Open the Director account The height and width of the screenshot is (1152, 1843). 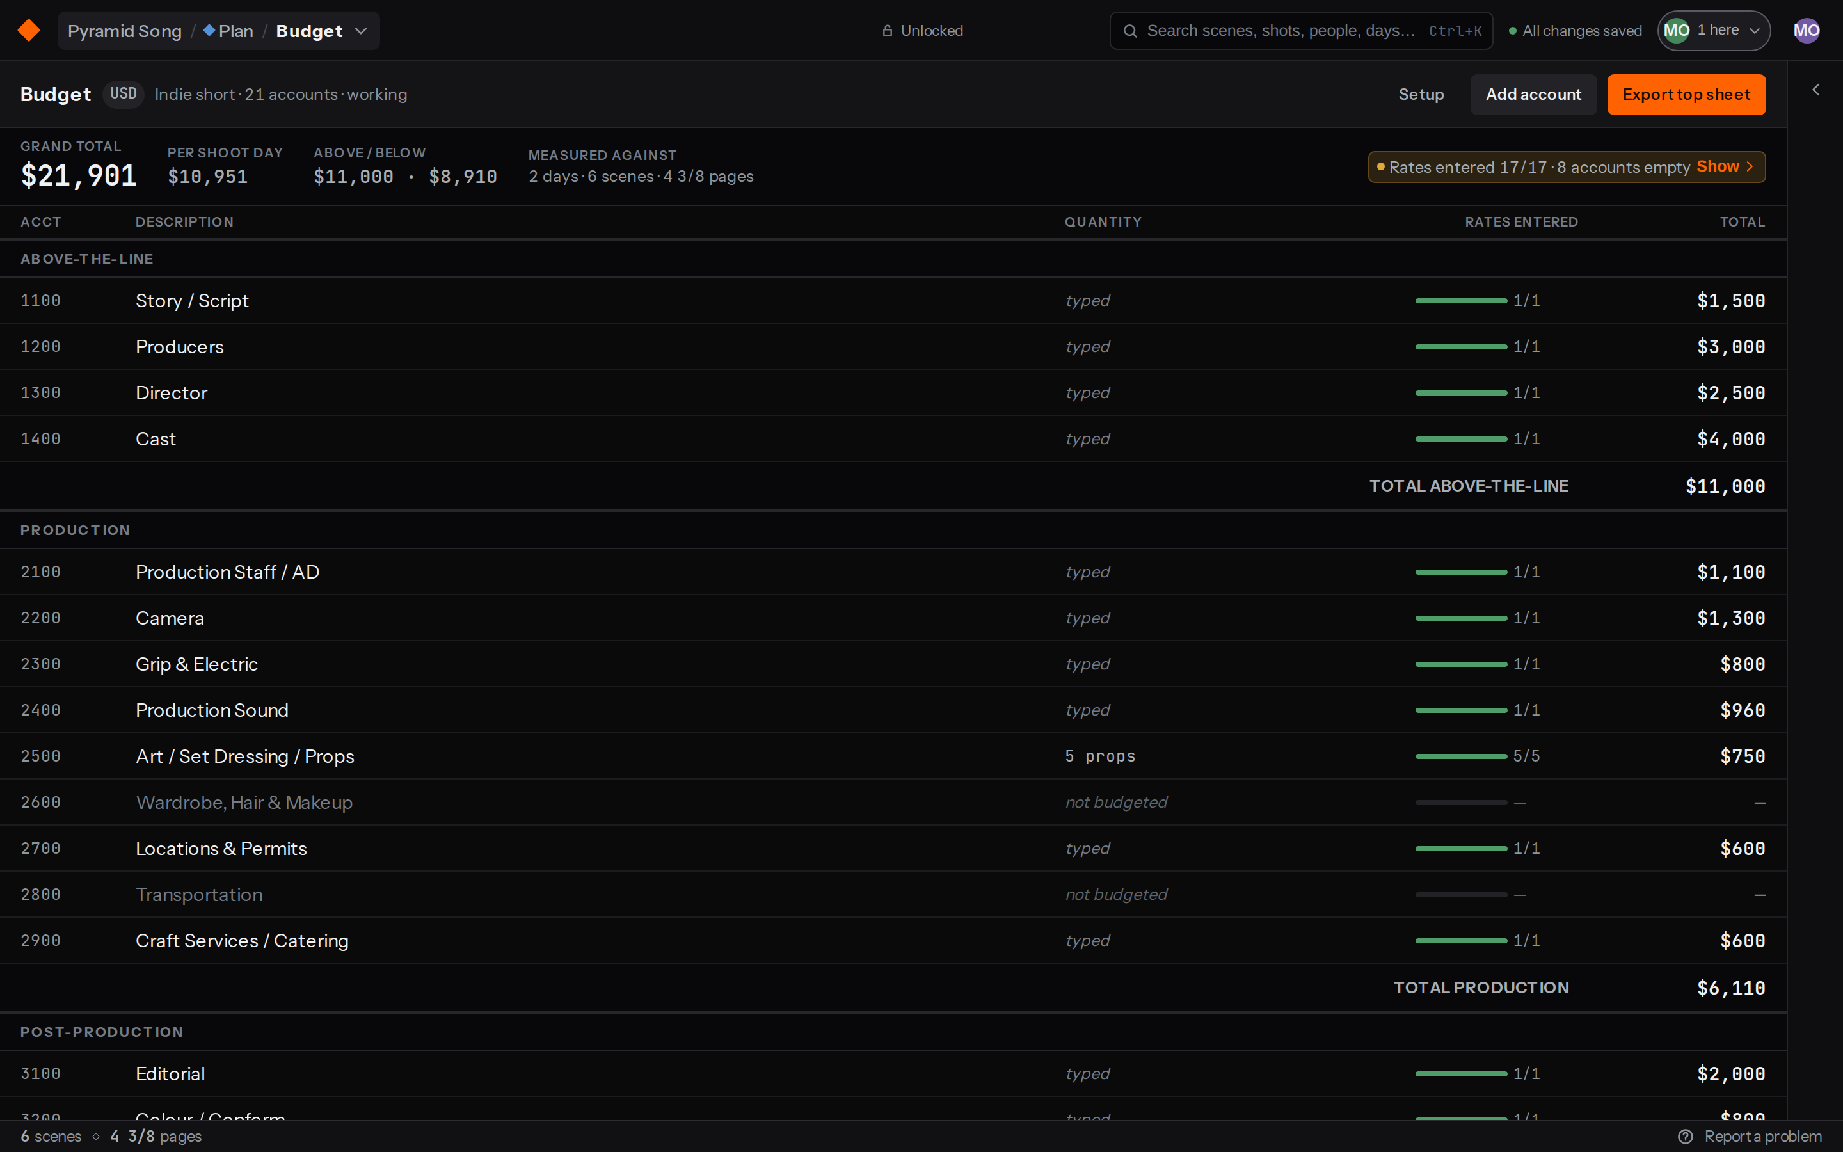click(893, 392)
